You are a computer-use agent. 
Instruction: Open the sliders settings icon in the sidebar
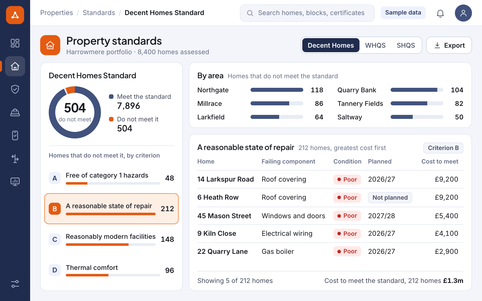[15, 284]
